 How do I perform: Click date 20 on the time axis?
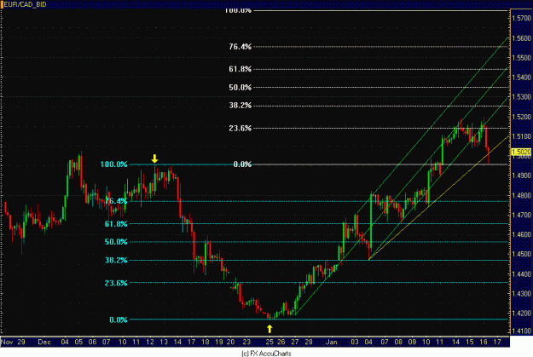tap(231, 342)
